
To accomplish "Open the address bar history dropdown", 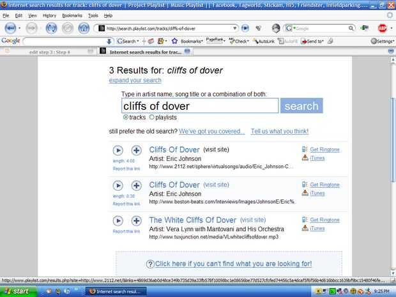I will [x=234, y=28].
